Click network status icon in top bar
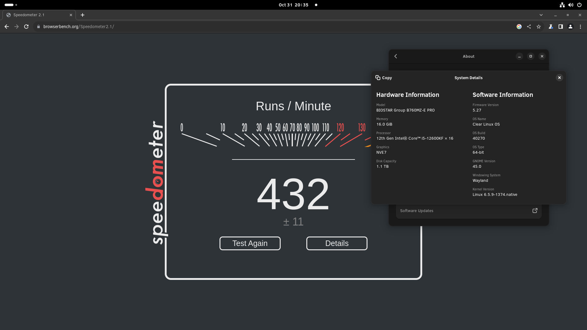 coord(562,5)
